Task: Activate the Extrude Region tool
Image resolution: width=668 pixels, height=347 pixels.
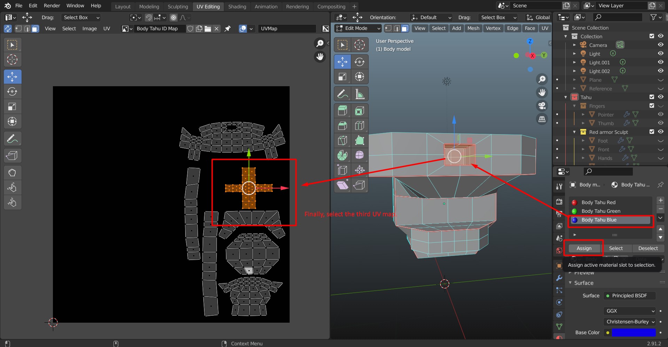Action: [342, 111]
